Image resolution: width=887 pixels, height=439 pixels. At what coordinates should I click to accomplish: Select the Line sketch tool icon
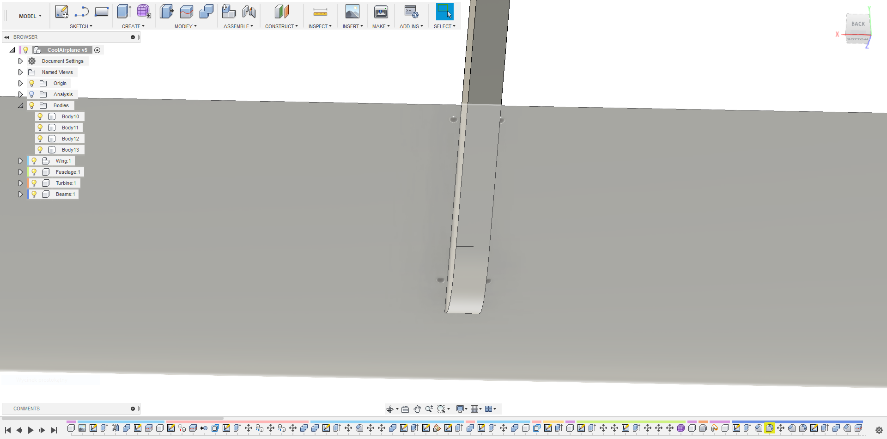(81, 12)
